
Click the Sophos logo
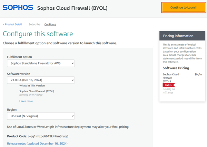(x=18, y=8)
